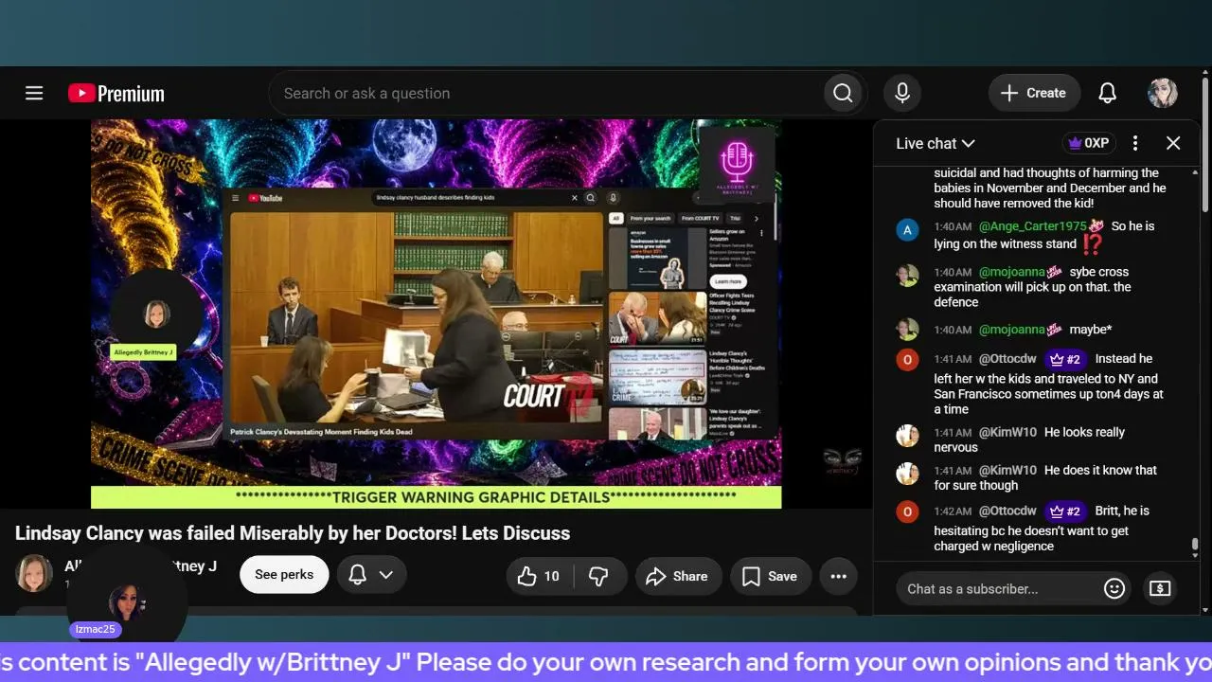Click the "maybe*" chat message text
Image resolution: width=1212 pixels, height=682 pixels.
click(1091, 330)
